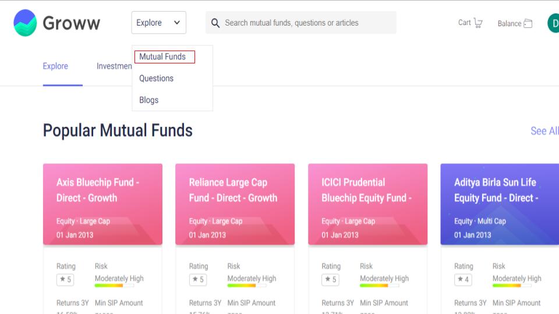Click the star rating badge on Axis Bluechip card
The image size is (559, 314).
65,280
